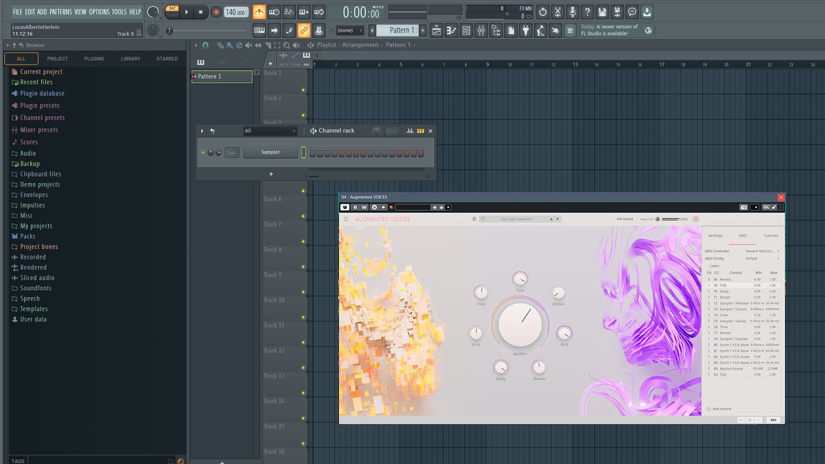Screen dimensions: 825x464
Task: Open the FILE menu
Action: pyautogui.click(x=18, y=11)
